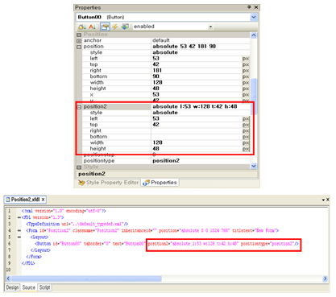Viewport: 336px width, 297px height.
Task: Open the enabled property search dropdown
Action: (x=210, y=27)
